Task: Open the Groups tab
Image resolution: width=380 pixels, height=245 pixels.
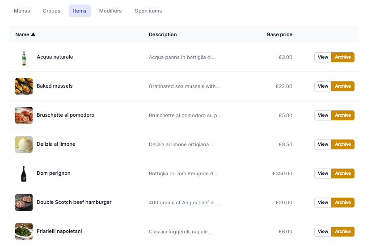Action: click(x=51, y=11)
